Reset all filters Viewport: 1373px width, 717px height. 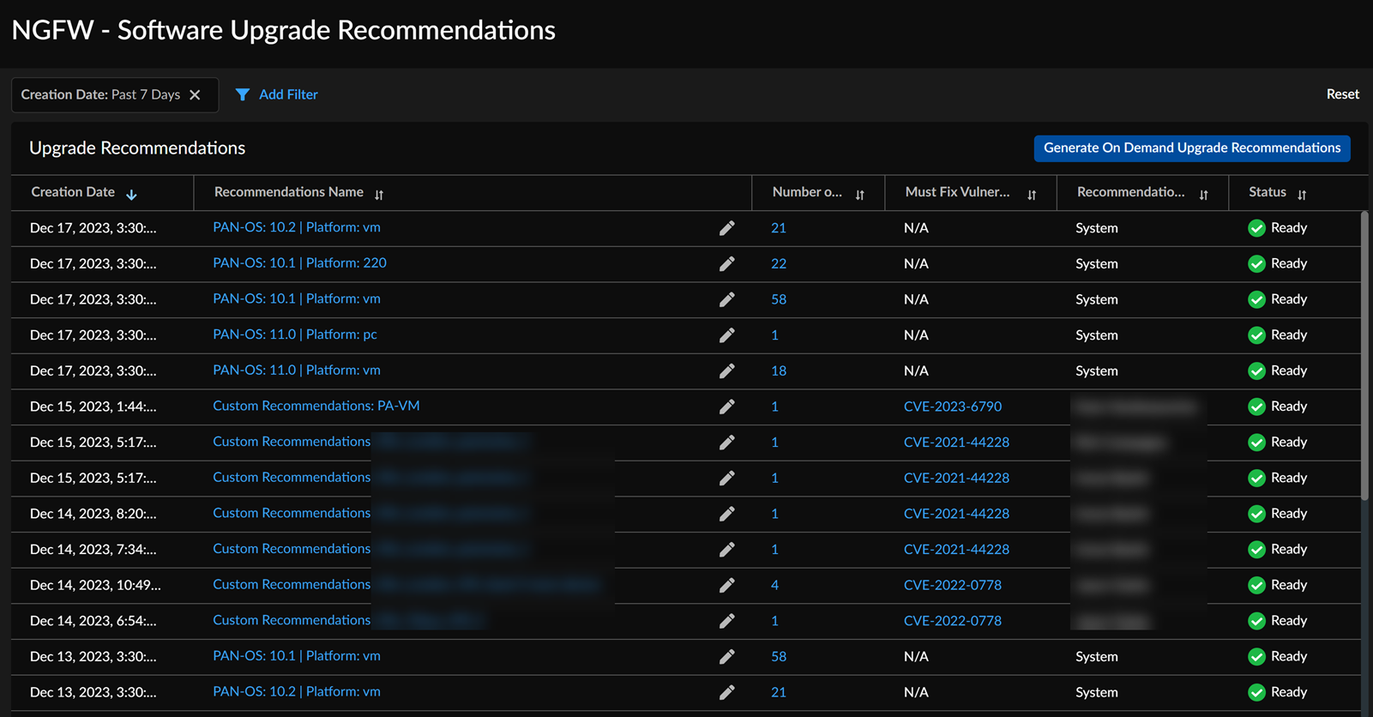pyautogui.click(x=1342, y=94)
